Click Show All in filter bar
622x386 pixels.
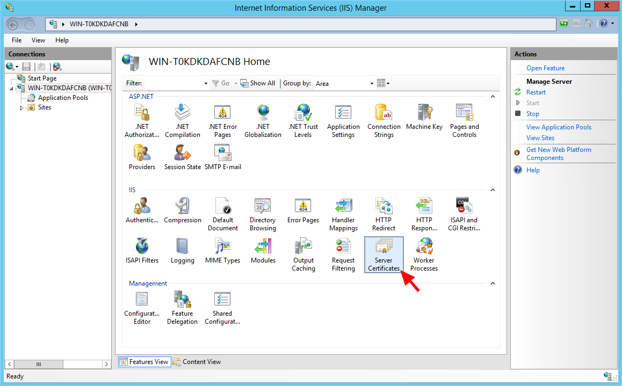pyautogui.click(x=258, y=83)
